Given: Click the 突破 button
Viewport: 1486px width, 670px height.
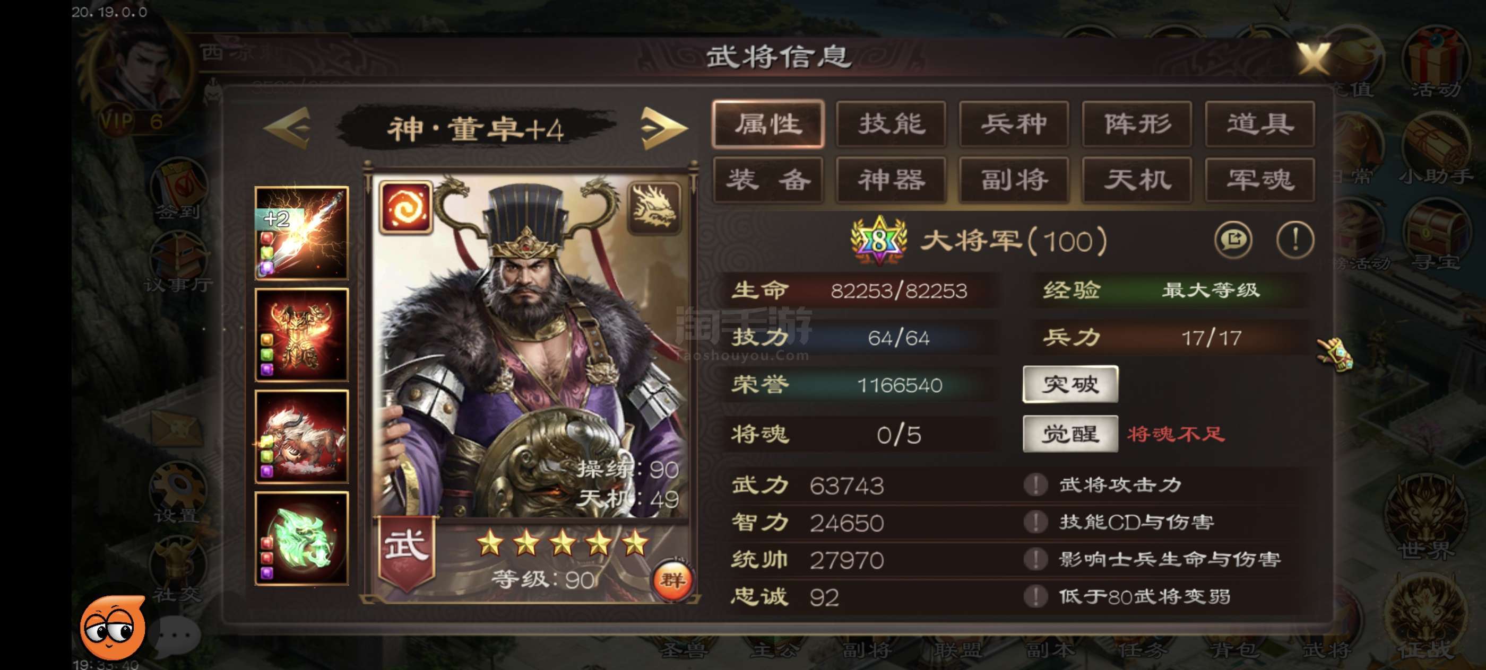Looking at the screenshot, I should (1070, 384).
